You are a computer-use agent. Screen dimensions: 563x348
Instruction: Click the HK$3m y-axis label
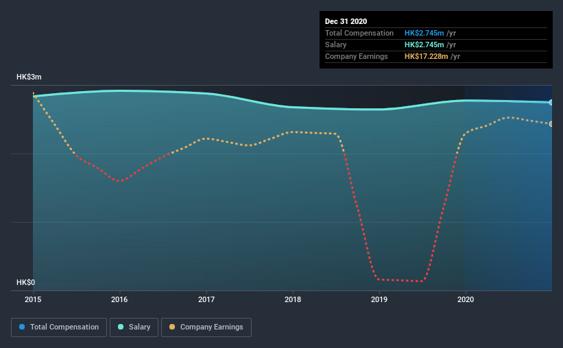[29, 77]
